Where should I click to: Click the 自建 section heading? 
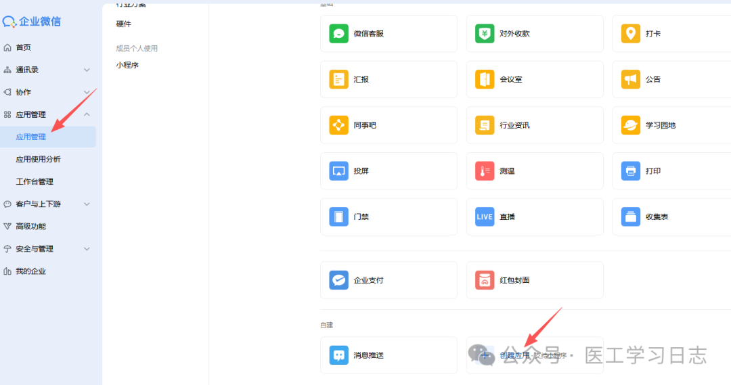pyautogui.click(x=326, y=325)
